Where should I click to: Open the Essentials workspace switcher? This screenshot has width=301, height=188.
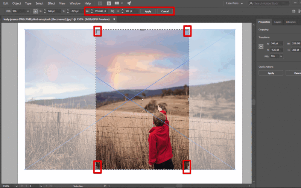234,3
